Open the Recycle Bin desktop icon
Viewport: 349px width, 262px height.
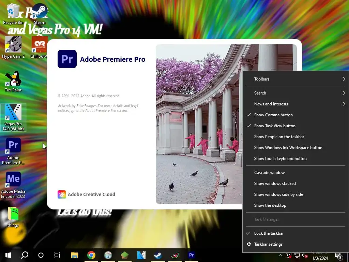[x=13, y=14]
